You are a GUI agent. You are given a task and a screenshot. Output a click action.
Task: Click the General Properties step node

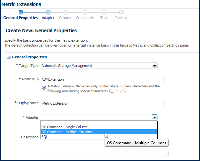[21, 12]
